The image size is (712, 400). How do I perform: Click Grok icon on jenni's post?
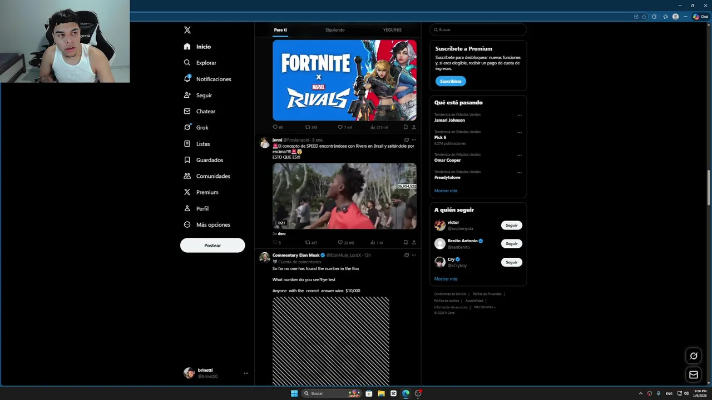point(407,140)
